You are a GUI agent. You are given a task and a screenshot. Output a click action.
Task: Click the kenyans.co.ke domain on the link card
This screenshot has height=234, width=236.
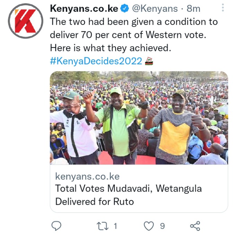tap(87, 176)
